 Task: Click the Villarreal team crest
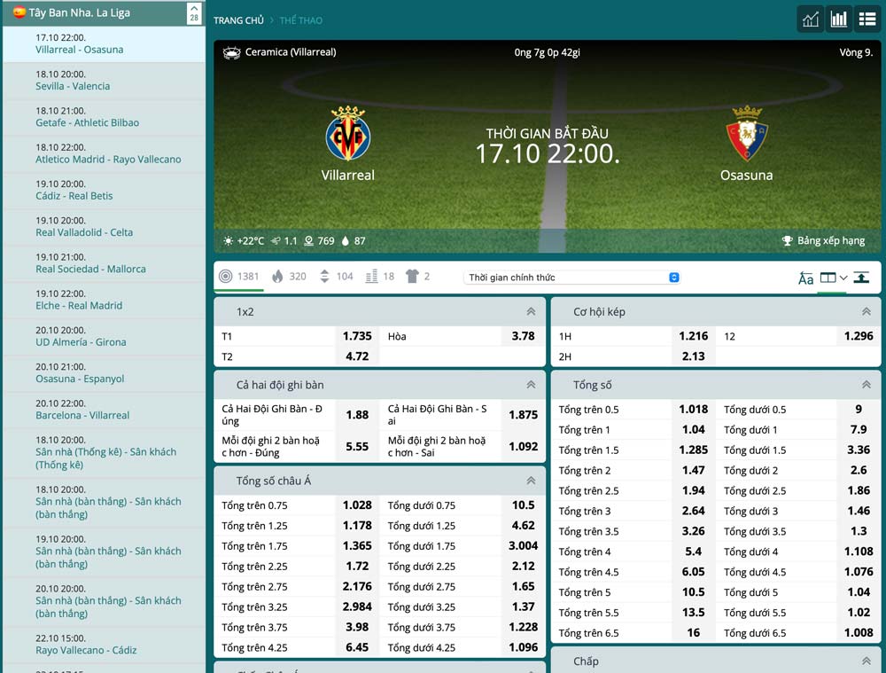(347, 134)
